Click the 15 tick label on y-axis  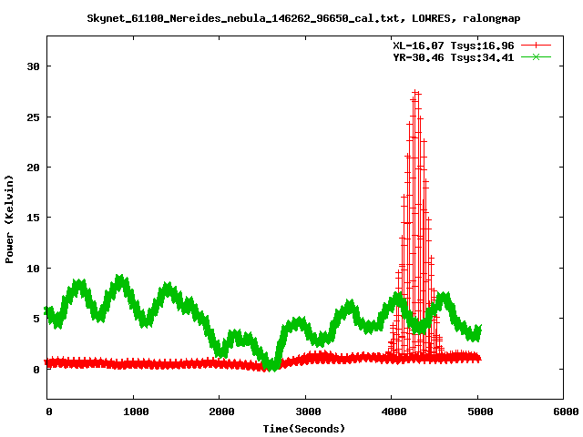[34, 218]
